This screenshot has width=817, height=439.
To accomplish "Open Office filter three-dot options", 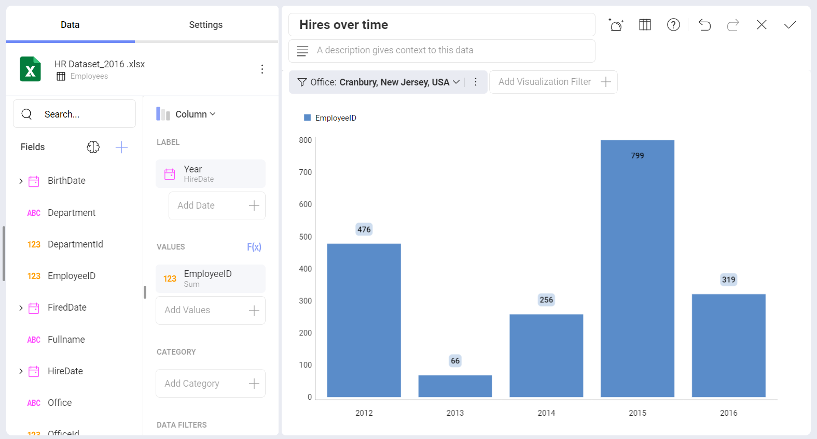I will click(x=476, y=82).
